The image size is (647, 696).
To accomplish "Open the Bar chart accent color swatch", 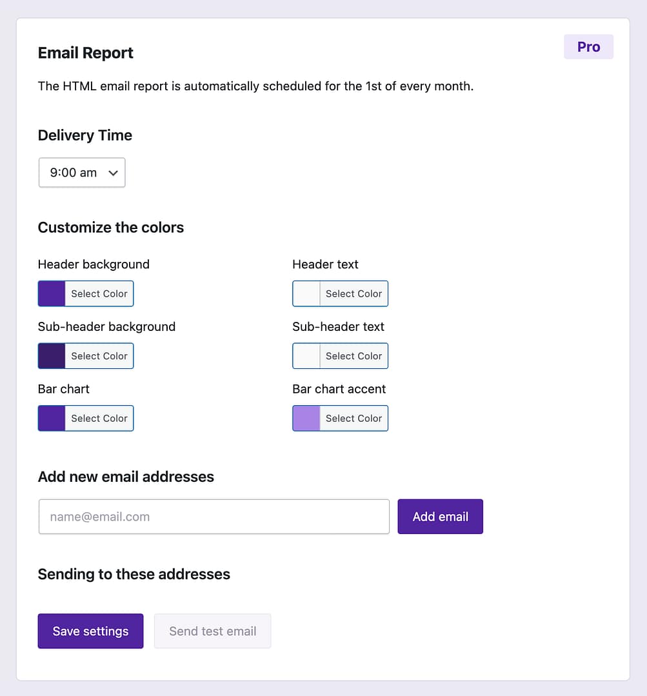I will pos(306,418).
